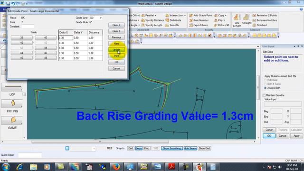The width and height of the screenshot is (304, 171).
Task: Click the Apply button in User Input panel
Action: tap(296, 136)
